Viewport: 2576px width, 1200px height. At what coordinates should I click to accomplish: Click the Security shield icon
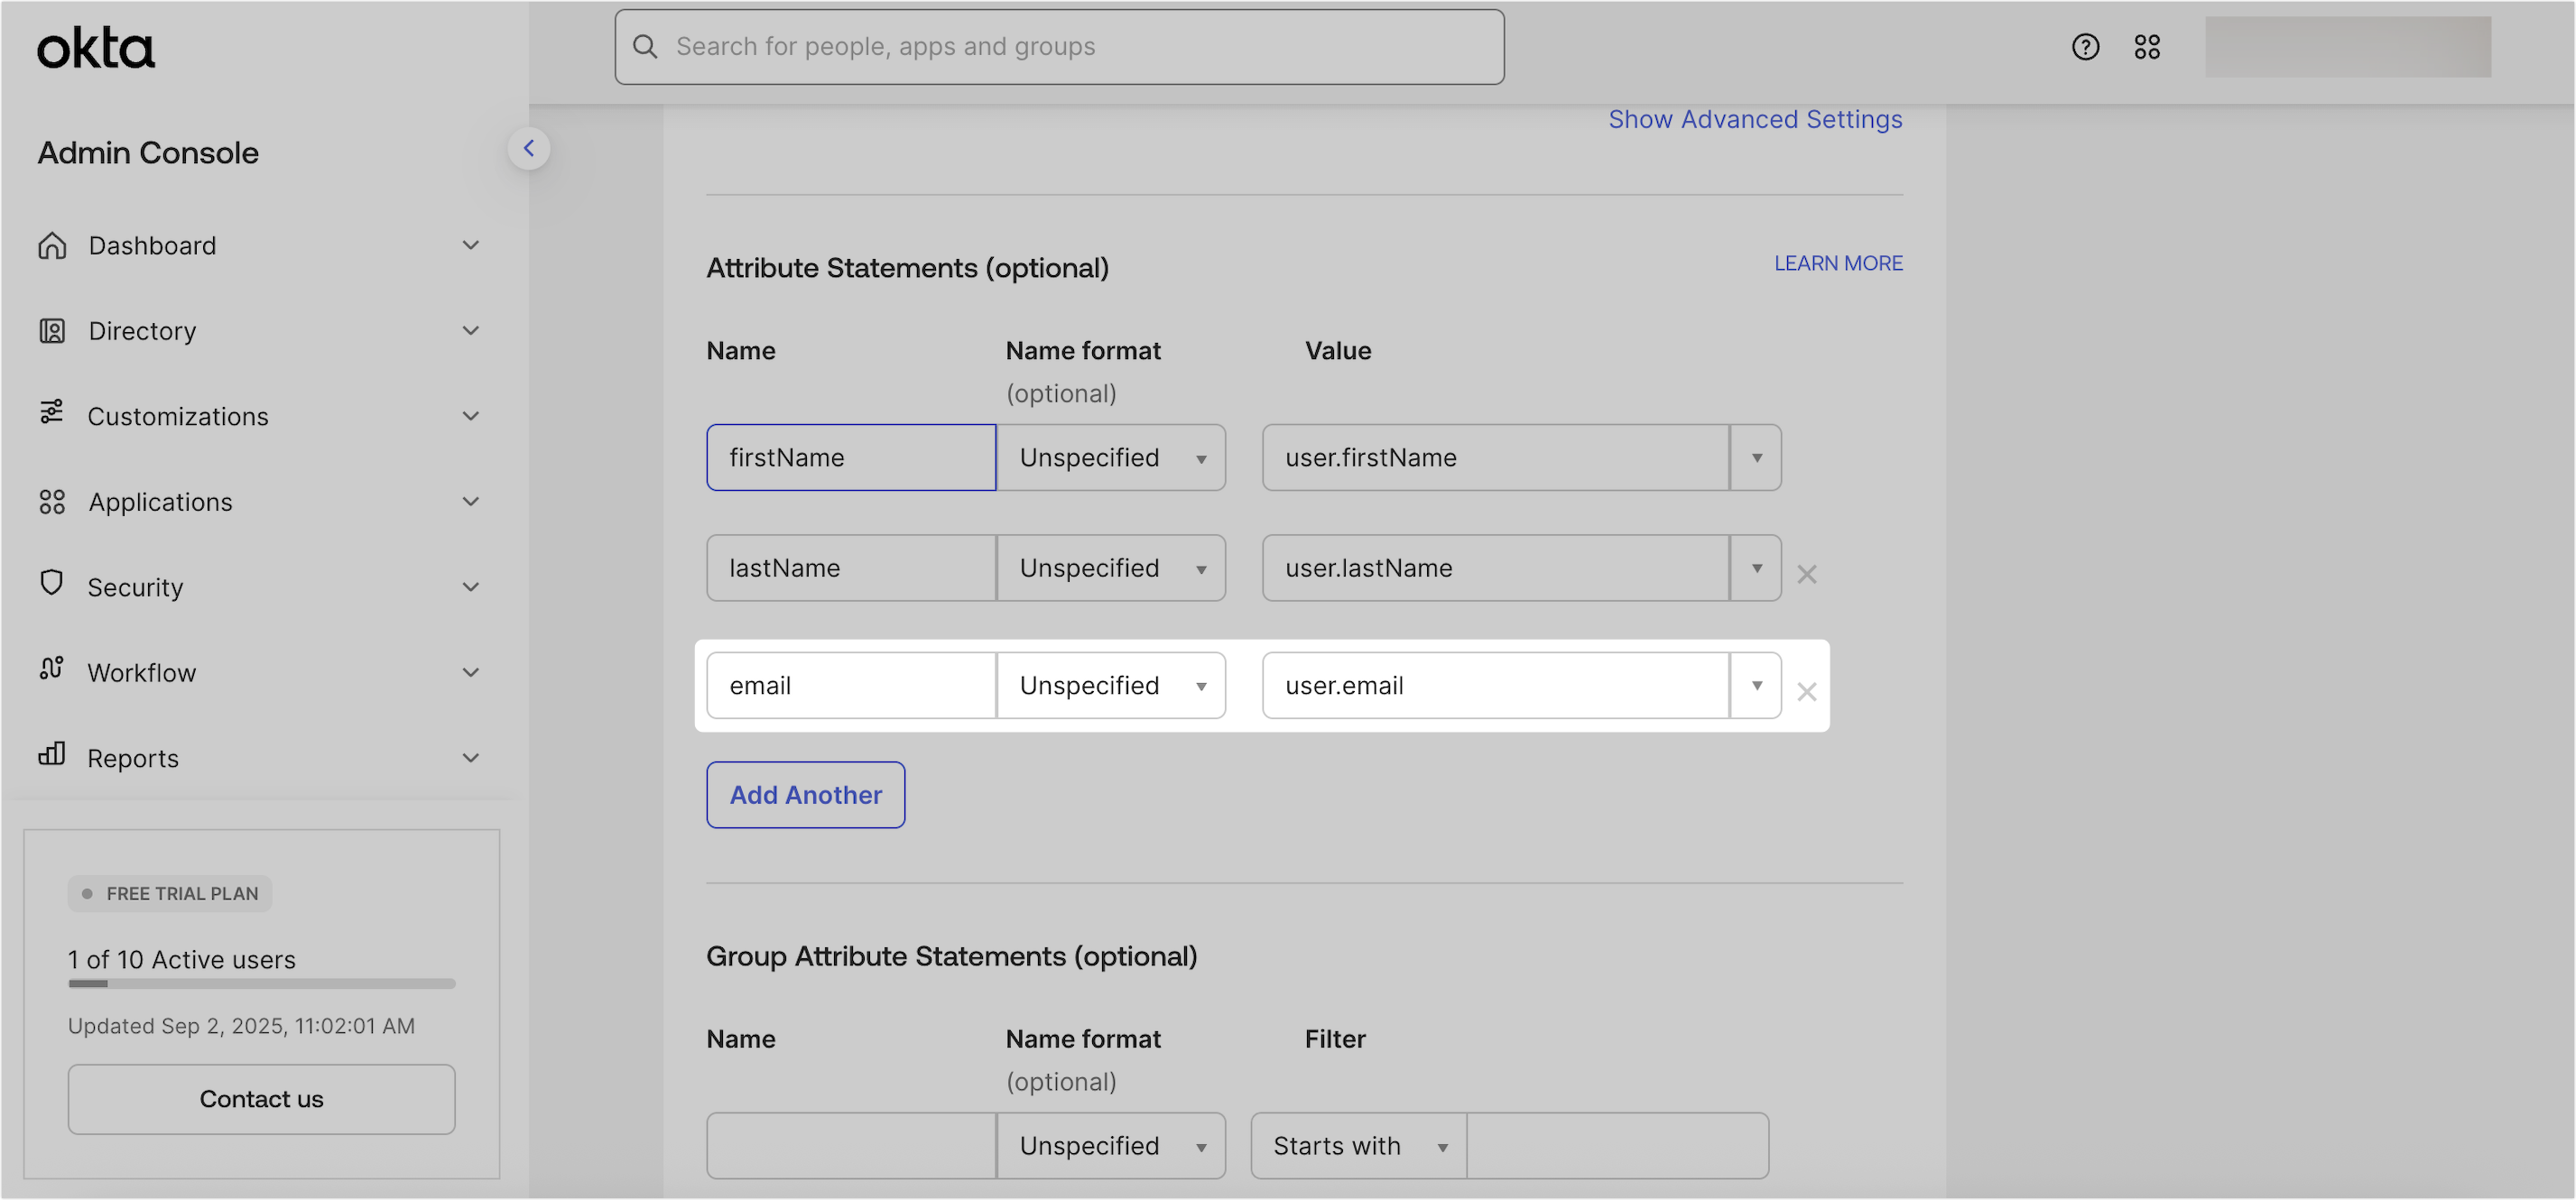click(x=51, y=583)
